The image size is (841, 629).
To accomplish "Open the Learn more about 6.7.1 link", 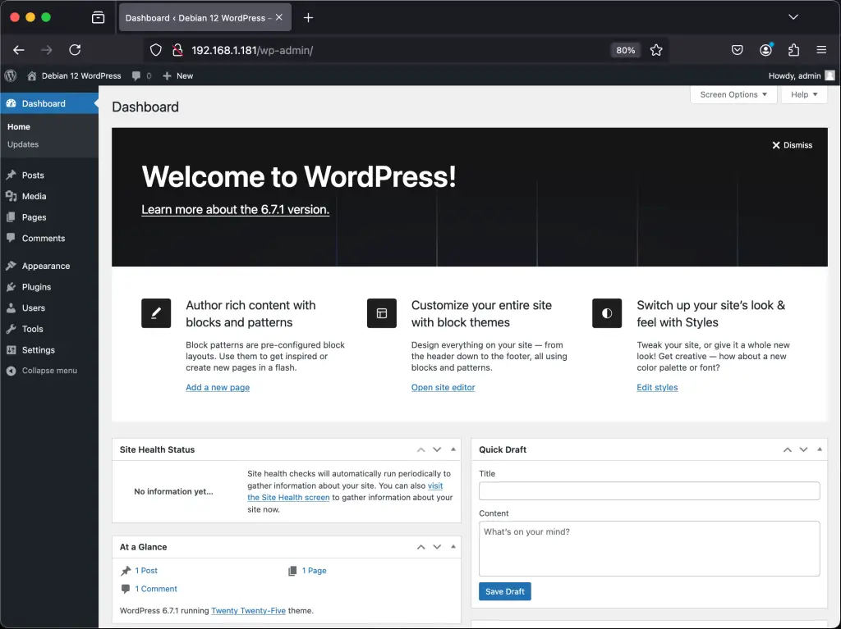I will tap(235, 209).
